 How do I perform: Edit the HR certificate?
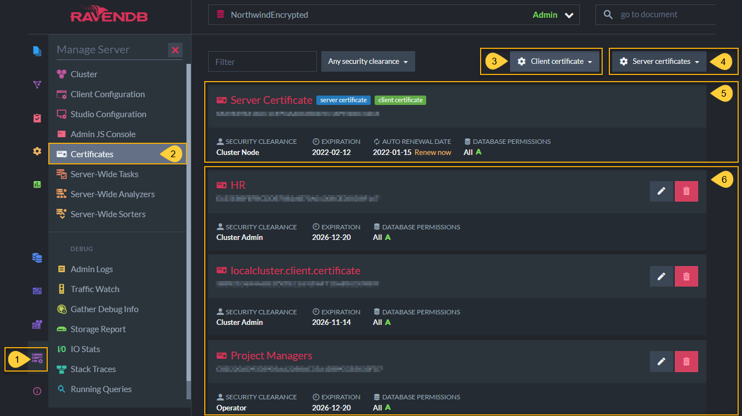pos(661,191)
